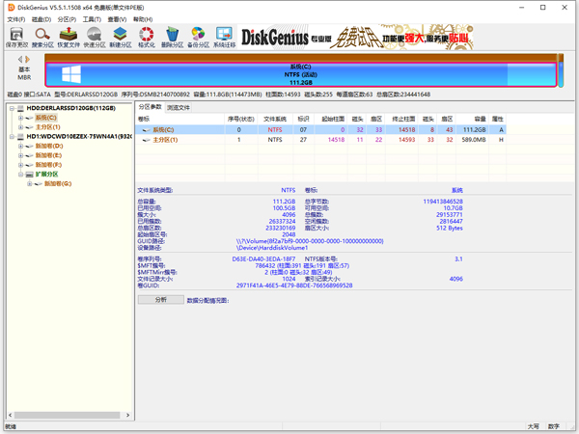The width and height of the screenshot is (579, 434).
Task: Open the 查看(V) menu
Action: pos(117,19)
